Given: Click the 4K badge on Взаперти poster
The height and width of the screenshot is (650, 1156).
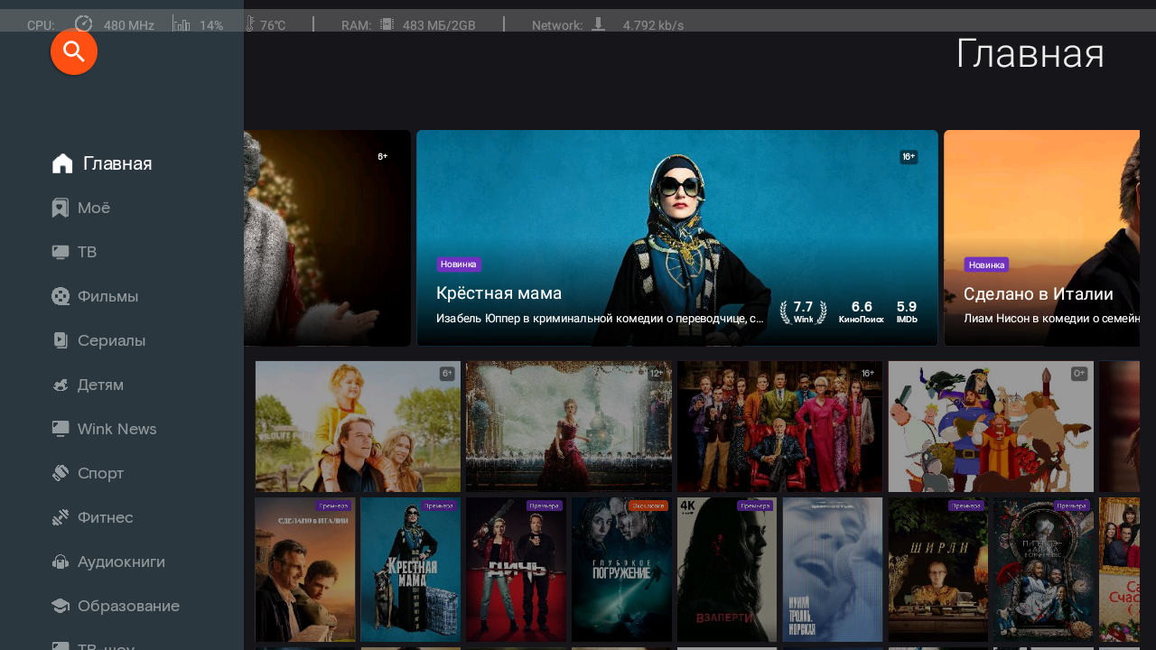Looking at the screenshot, I should click(687, 506).
